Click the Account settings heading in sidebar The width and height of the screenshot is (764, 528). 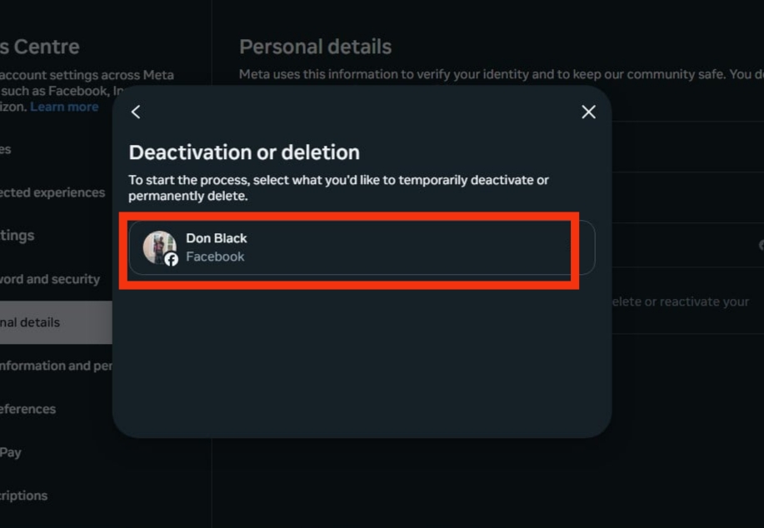pyautogui.click(x=39, y=47)
